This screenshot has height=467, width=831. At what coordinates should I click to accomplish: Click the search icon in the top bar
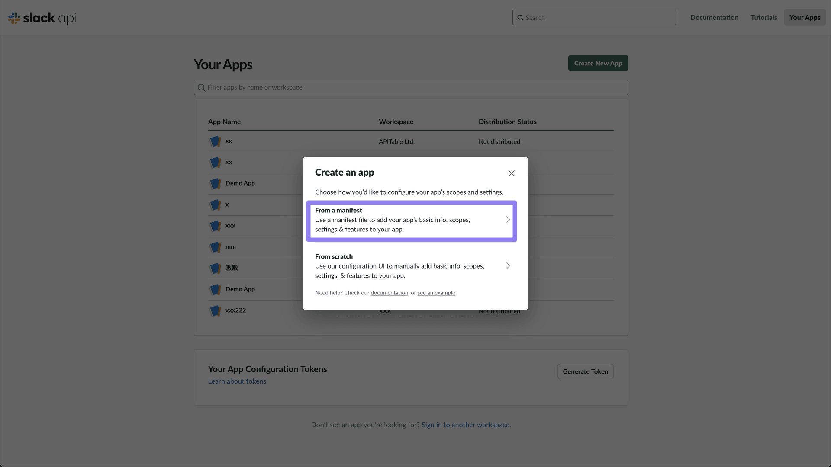click(x=520, y=18)
